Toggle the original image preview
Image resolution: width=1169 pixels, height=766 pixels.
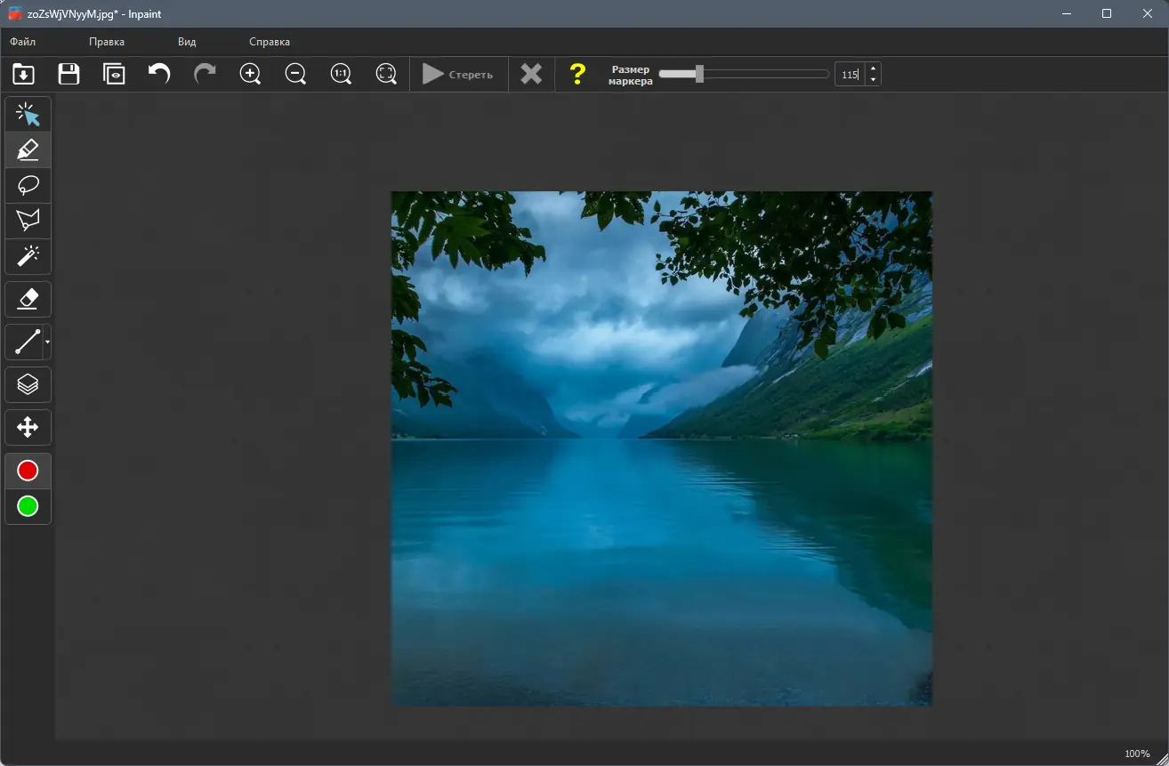tap(114, 74)
